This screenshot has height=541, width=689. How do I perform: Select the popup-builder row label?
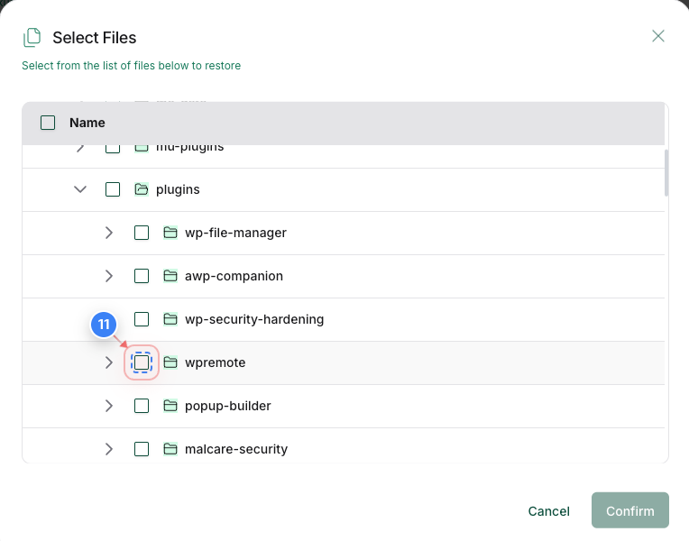coord(227,406)
